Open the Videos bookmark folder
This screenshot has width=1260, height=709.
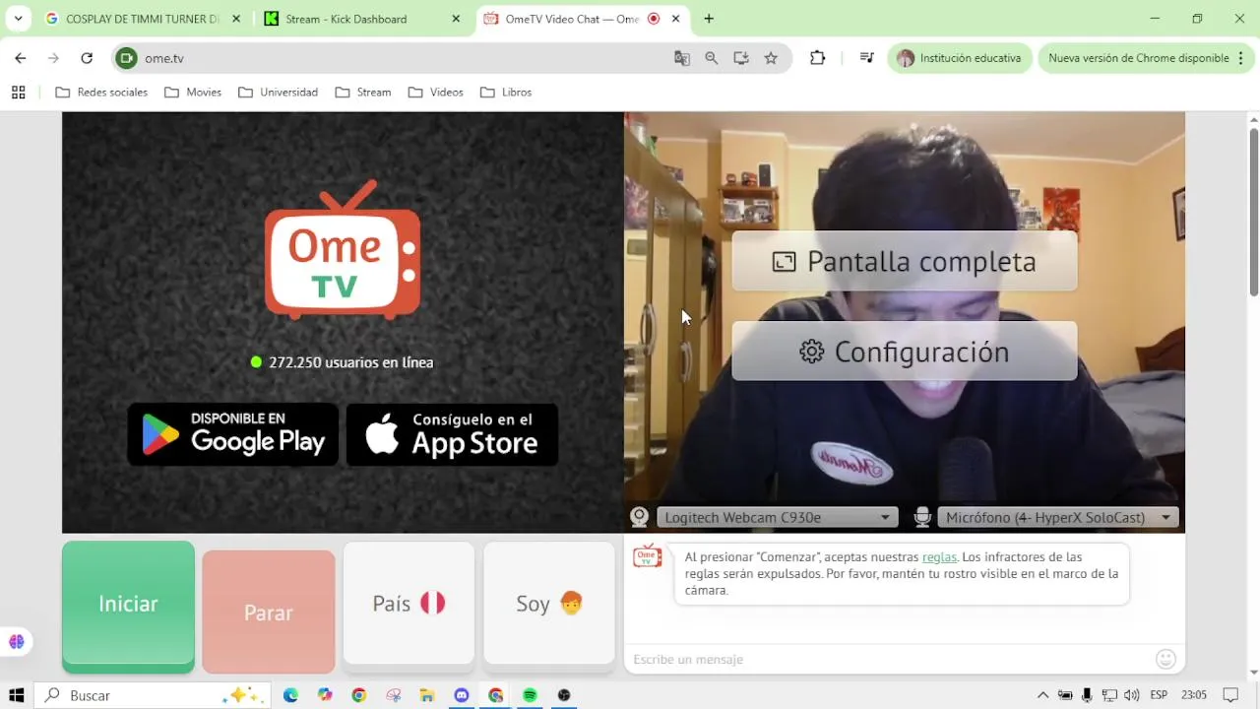tap(435, 93)
